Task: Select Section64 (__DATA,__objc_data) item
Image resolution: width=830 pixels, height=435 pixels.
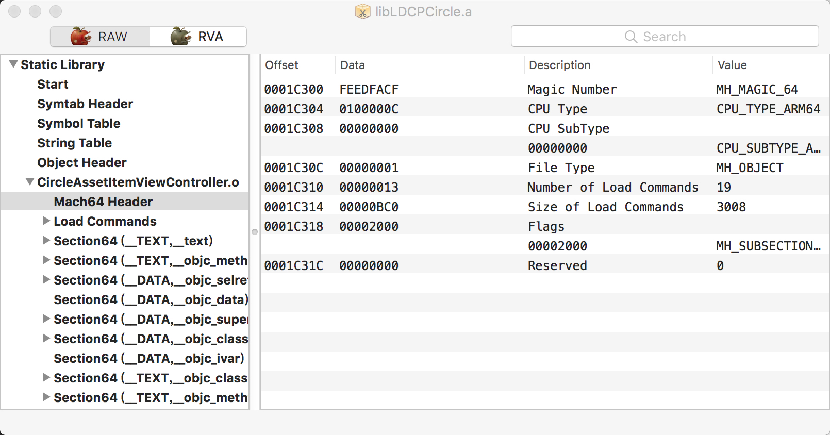Action: point(151,299)
